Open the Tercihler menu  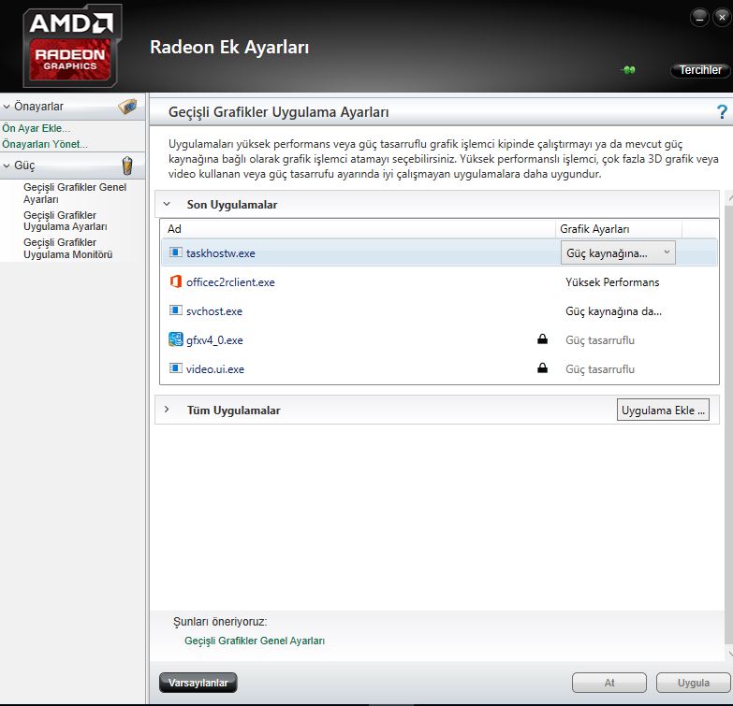coord(700,70)
